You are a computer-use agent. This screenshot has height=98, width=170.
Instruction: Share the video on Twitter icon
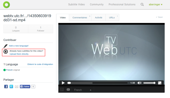(11, 86)
